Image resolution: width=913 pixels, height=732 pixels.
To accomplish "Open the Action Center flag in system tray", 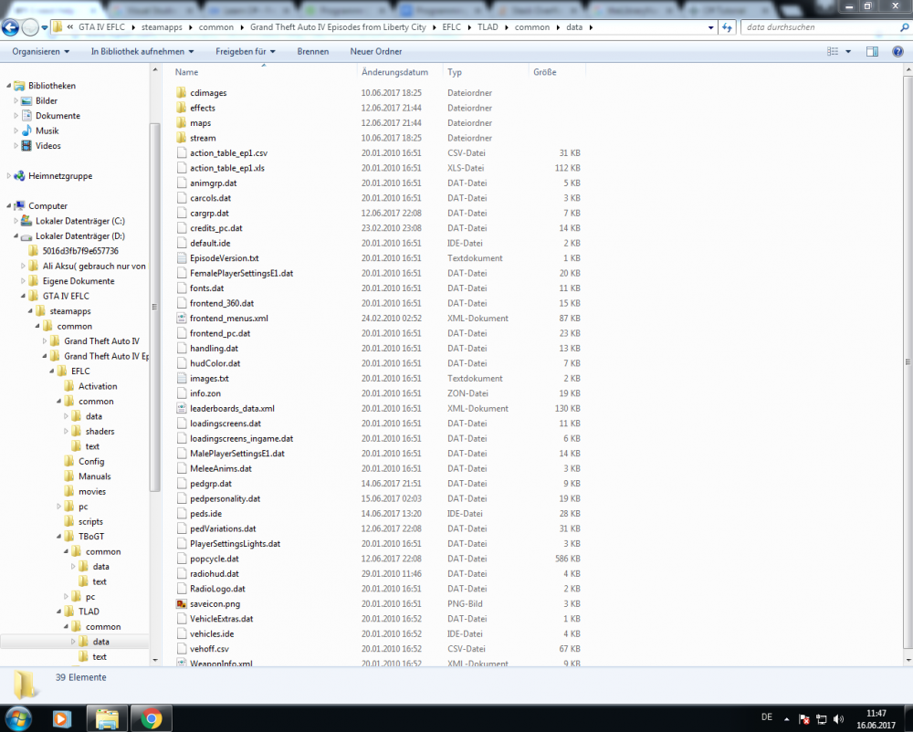I will tap(804, 718).
